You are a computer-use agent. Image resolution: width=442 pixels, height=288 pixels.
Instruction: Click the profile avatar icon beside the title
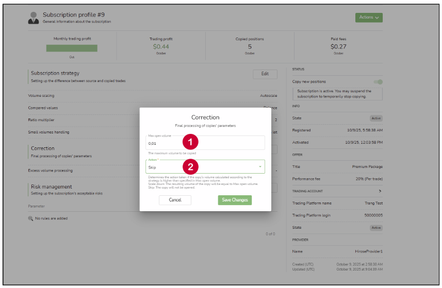[x=34, y=18]
